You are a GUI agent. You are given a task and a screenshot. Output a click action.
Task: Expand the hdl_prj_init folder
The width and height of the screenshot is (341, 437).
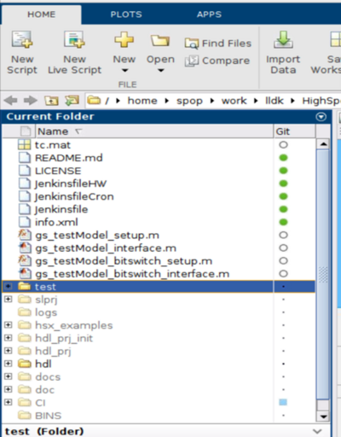click(x=9, y=338)
